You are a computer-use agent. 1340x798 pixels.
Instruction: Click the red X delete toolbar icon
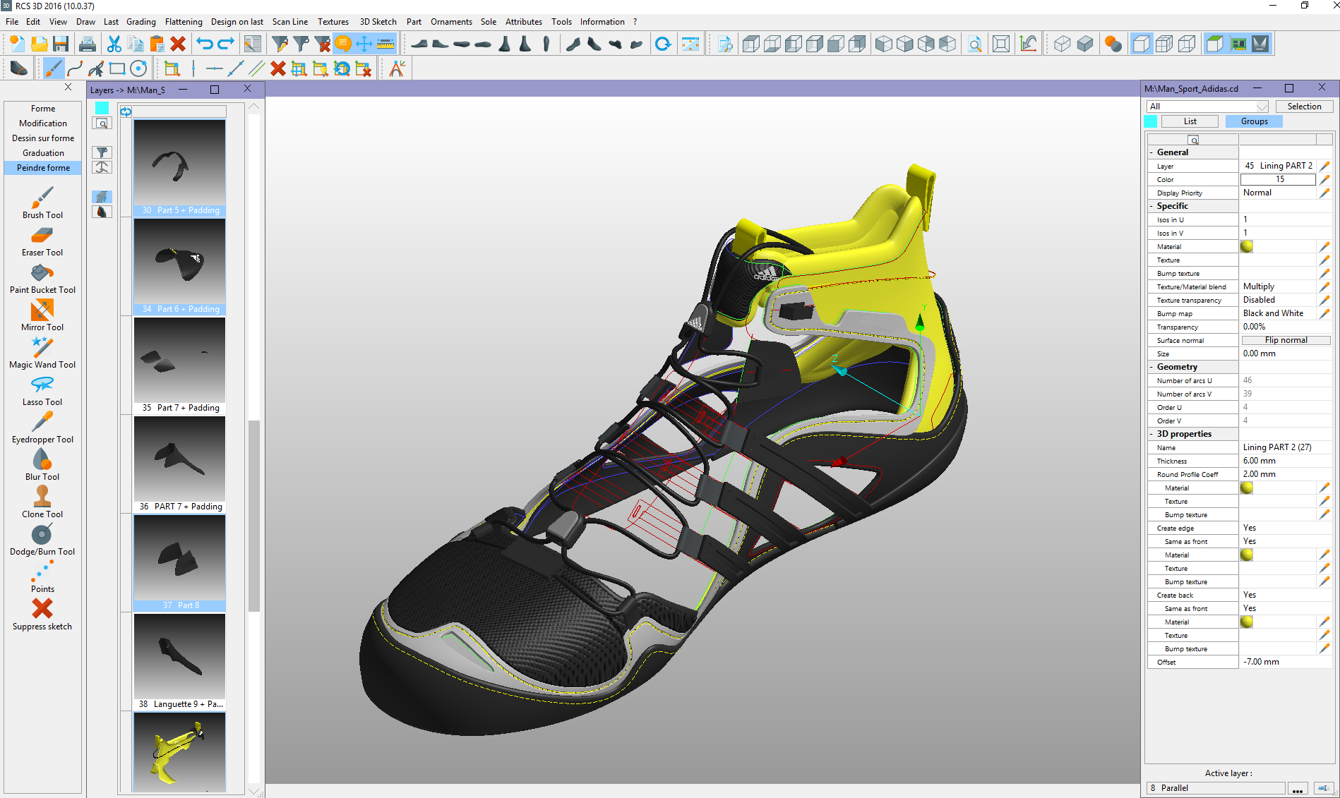tap(178, 44)
